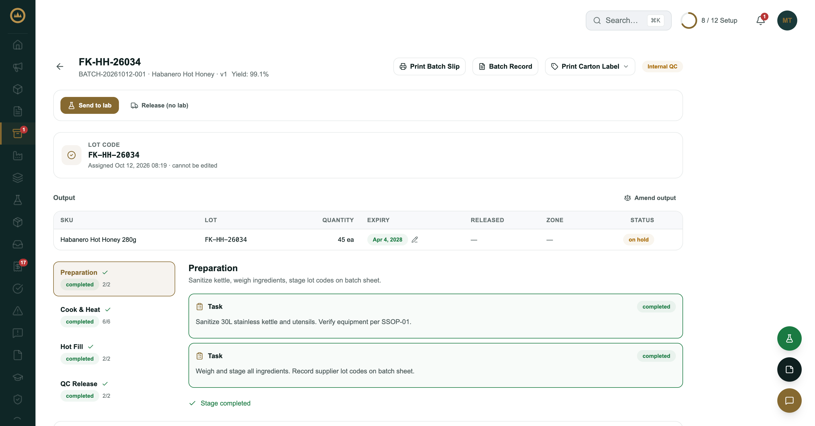The width and height of the screenshot is (815, 426).
Task: Open sidebar item with 17 badge
Action: tap(18, 266)
